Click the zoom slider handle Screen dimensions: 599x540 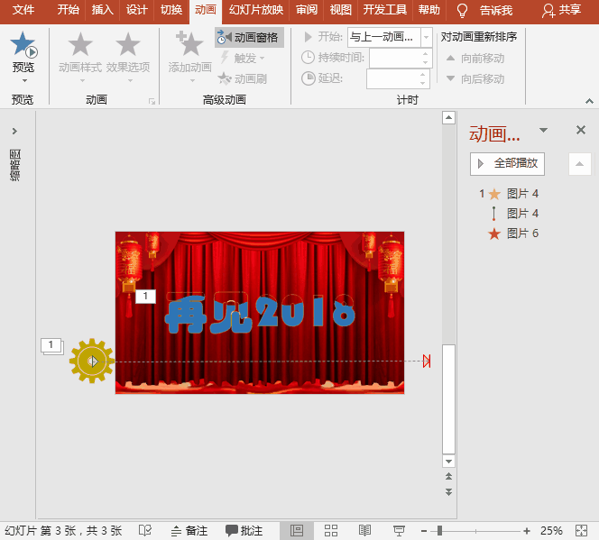pos(439,531)
